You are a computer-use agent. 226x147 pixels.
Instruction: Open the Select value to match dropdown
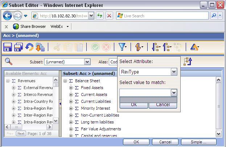tap(174, 93)
